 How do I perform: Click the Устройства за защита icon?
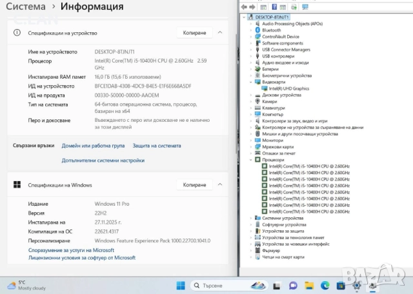tap(257, 231)
